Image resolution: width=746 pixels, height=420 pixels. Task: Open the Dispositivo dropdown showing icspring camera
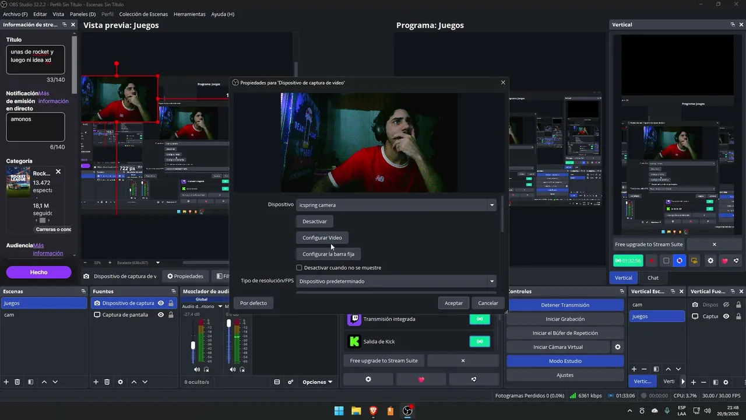396,205
